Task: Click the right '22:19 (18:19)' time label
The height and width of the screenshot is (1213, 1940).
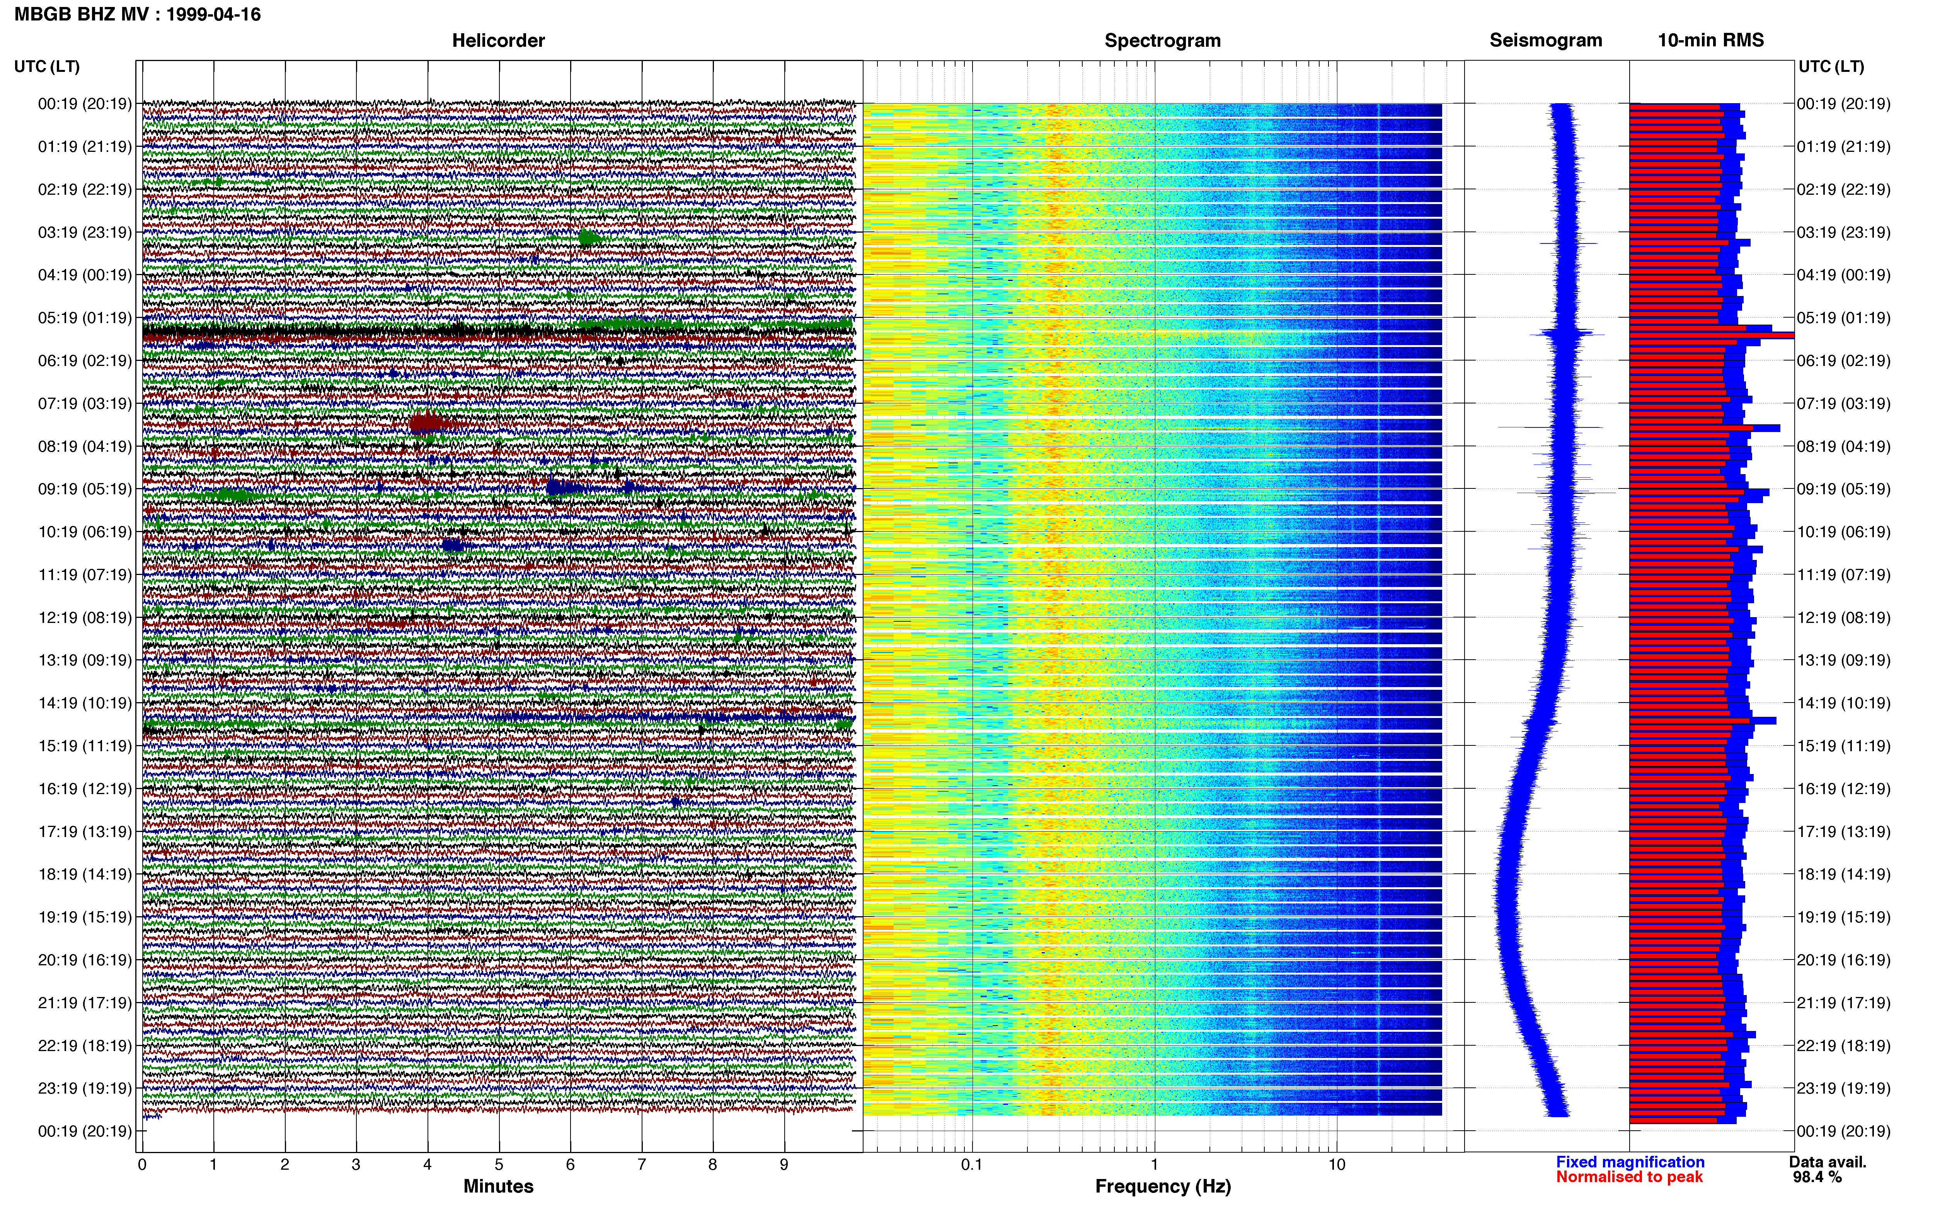Action: [1843, 1046]
